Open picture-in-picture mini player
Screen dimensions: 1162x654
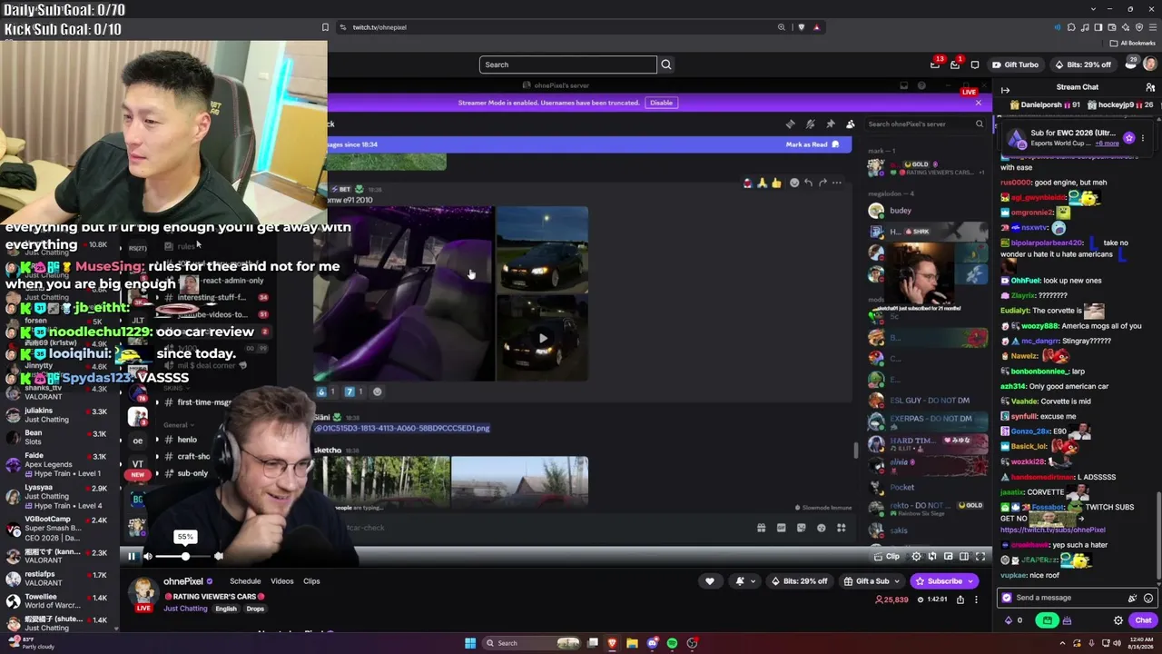pos(949,557)
